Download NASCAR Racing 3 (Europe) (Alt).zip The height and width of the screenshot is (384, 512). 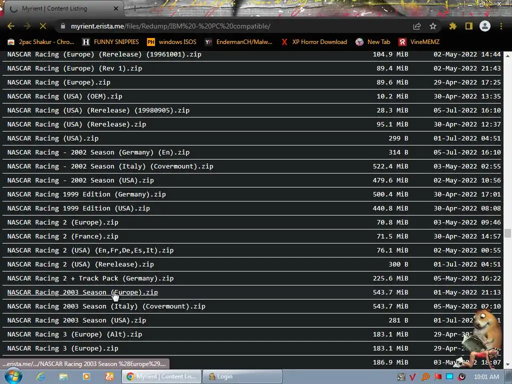pos(74,334)
